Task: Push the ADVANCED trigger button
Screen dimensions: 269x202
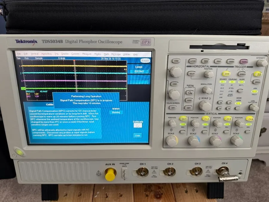Action: pyautogui.click(x=242, y=74)
